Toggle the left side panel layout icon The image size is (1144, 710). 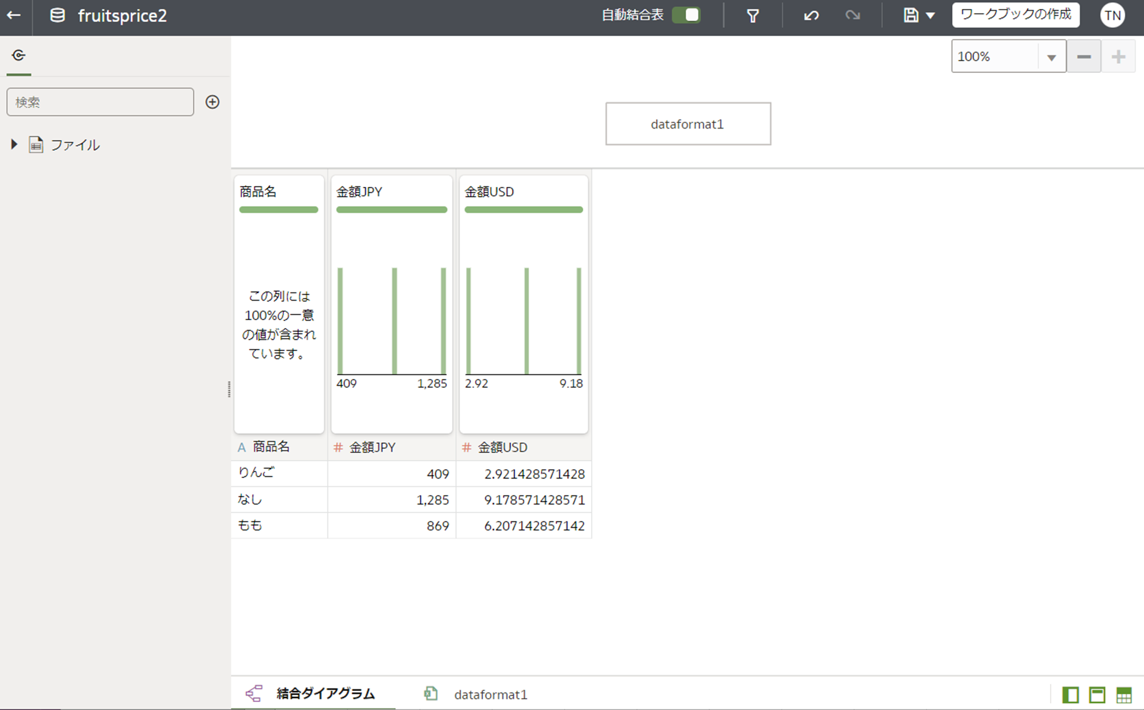pyautogui.click(x=1070, y=695)
